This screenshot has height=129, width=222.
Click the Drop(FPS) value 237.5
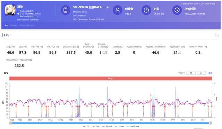(71, 52)
